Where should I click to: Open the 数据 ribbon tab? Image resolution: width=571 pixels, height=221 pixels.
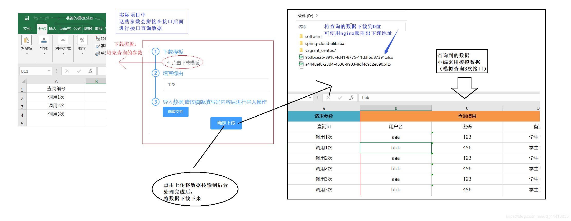point(88,28)
